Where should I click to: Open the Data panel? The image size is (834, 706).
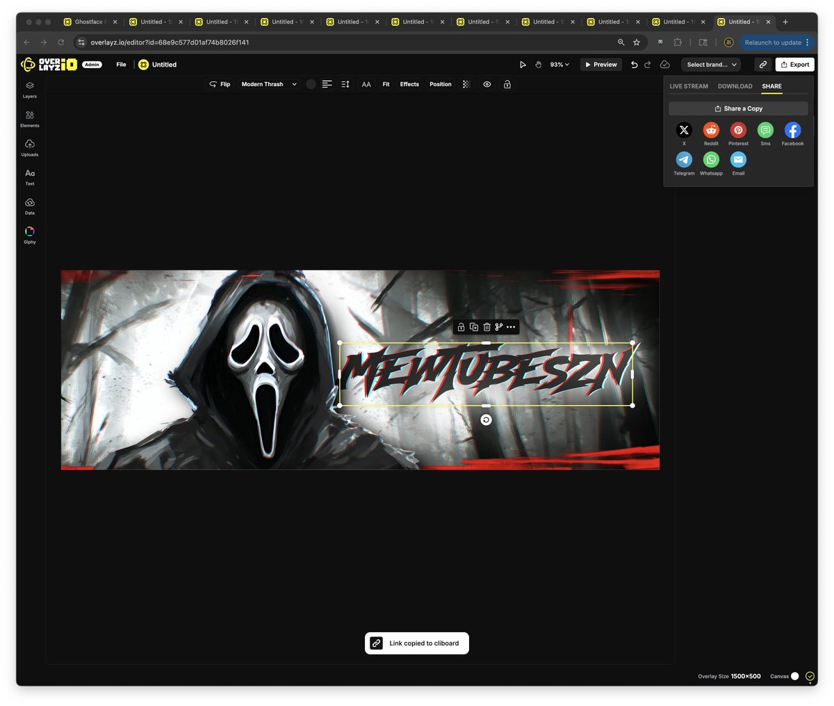[30, 206]
